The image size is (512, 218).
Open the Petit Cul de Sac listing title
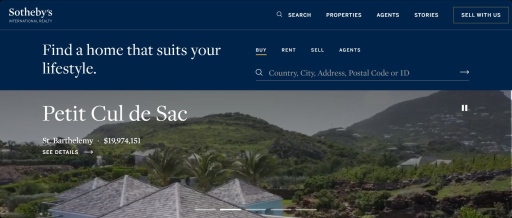(115, 113)
